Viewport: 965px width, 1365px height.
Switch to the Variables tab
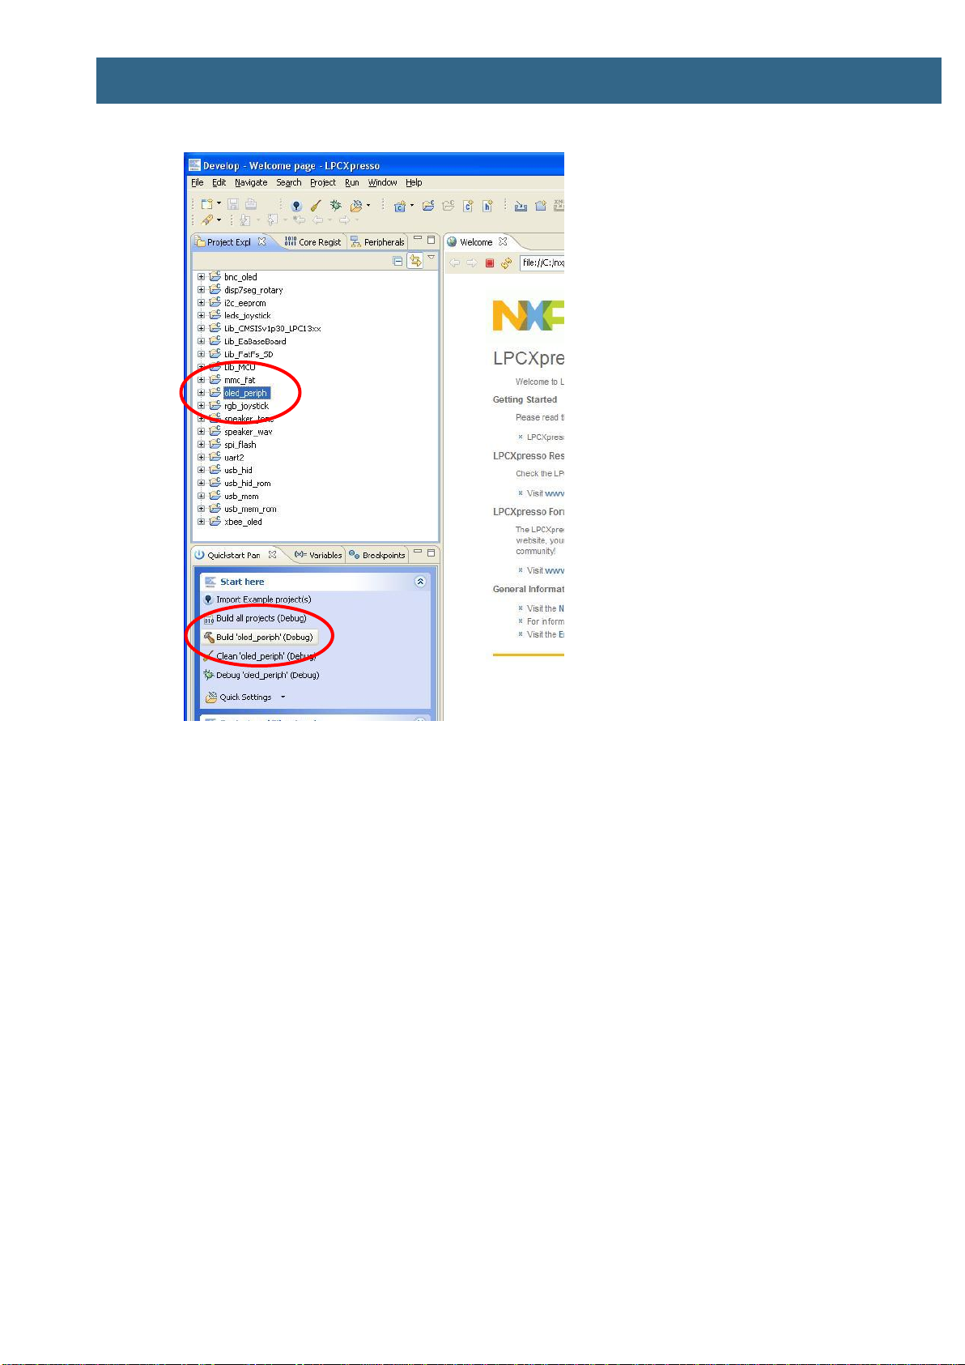point(318,555)
